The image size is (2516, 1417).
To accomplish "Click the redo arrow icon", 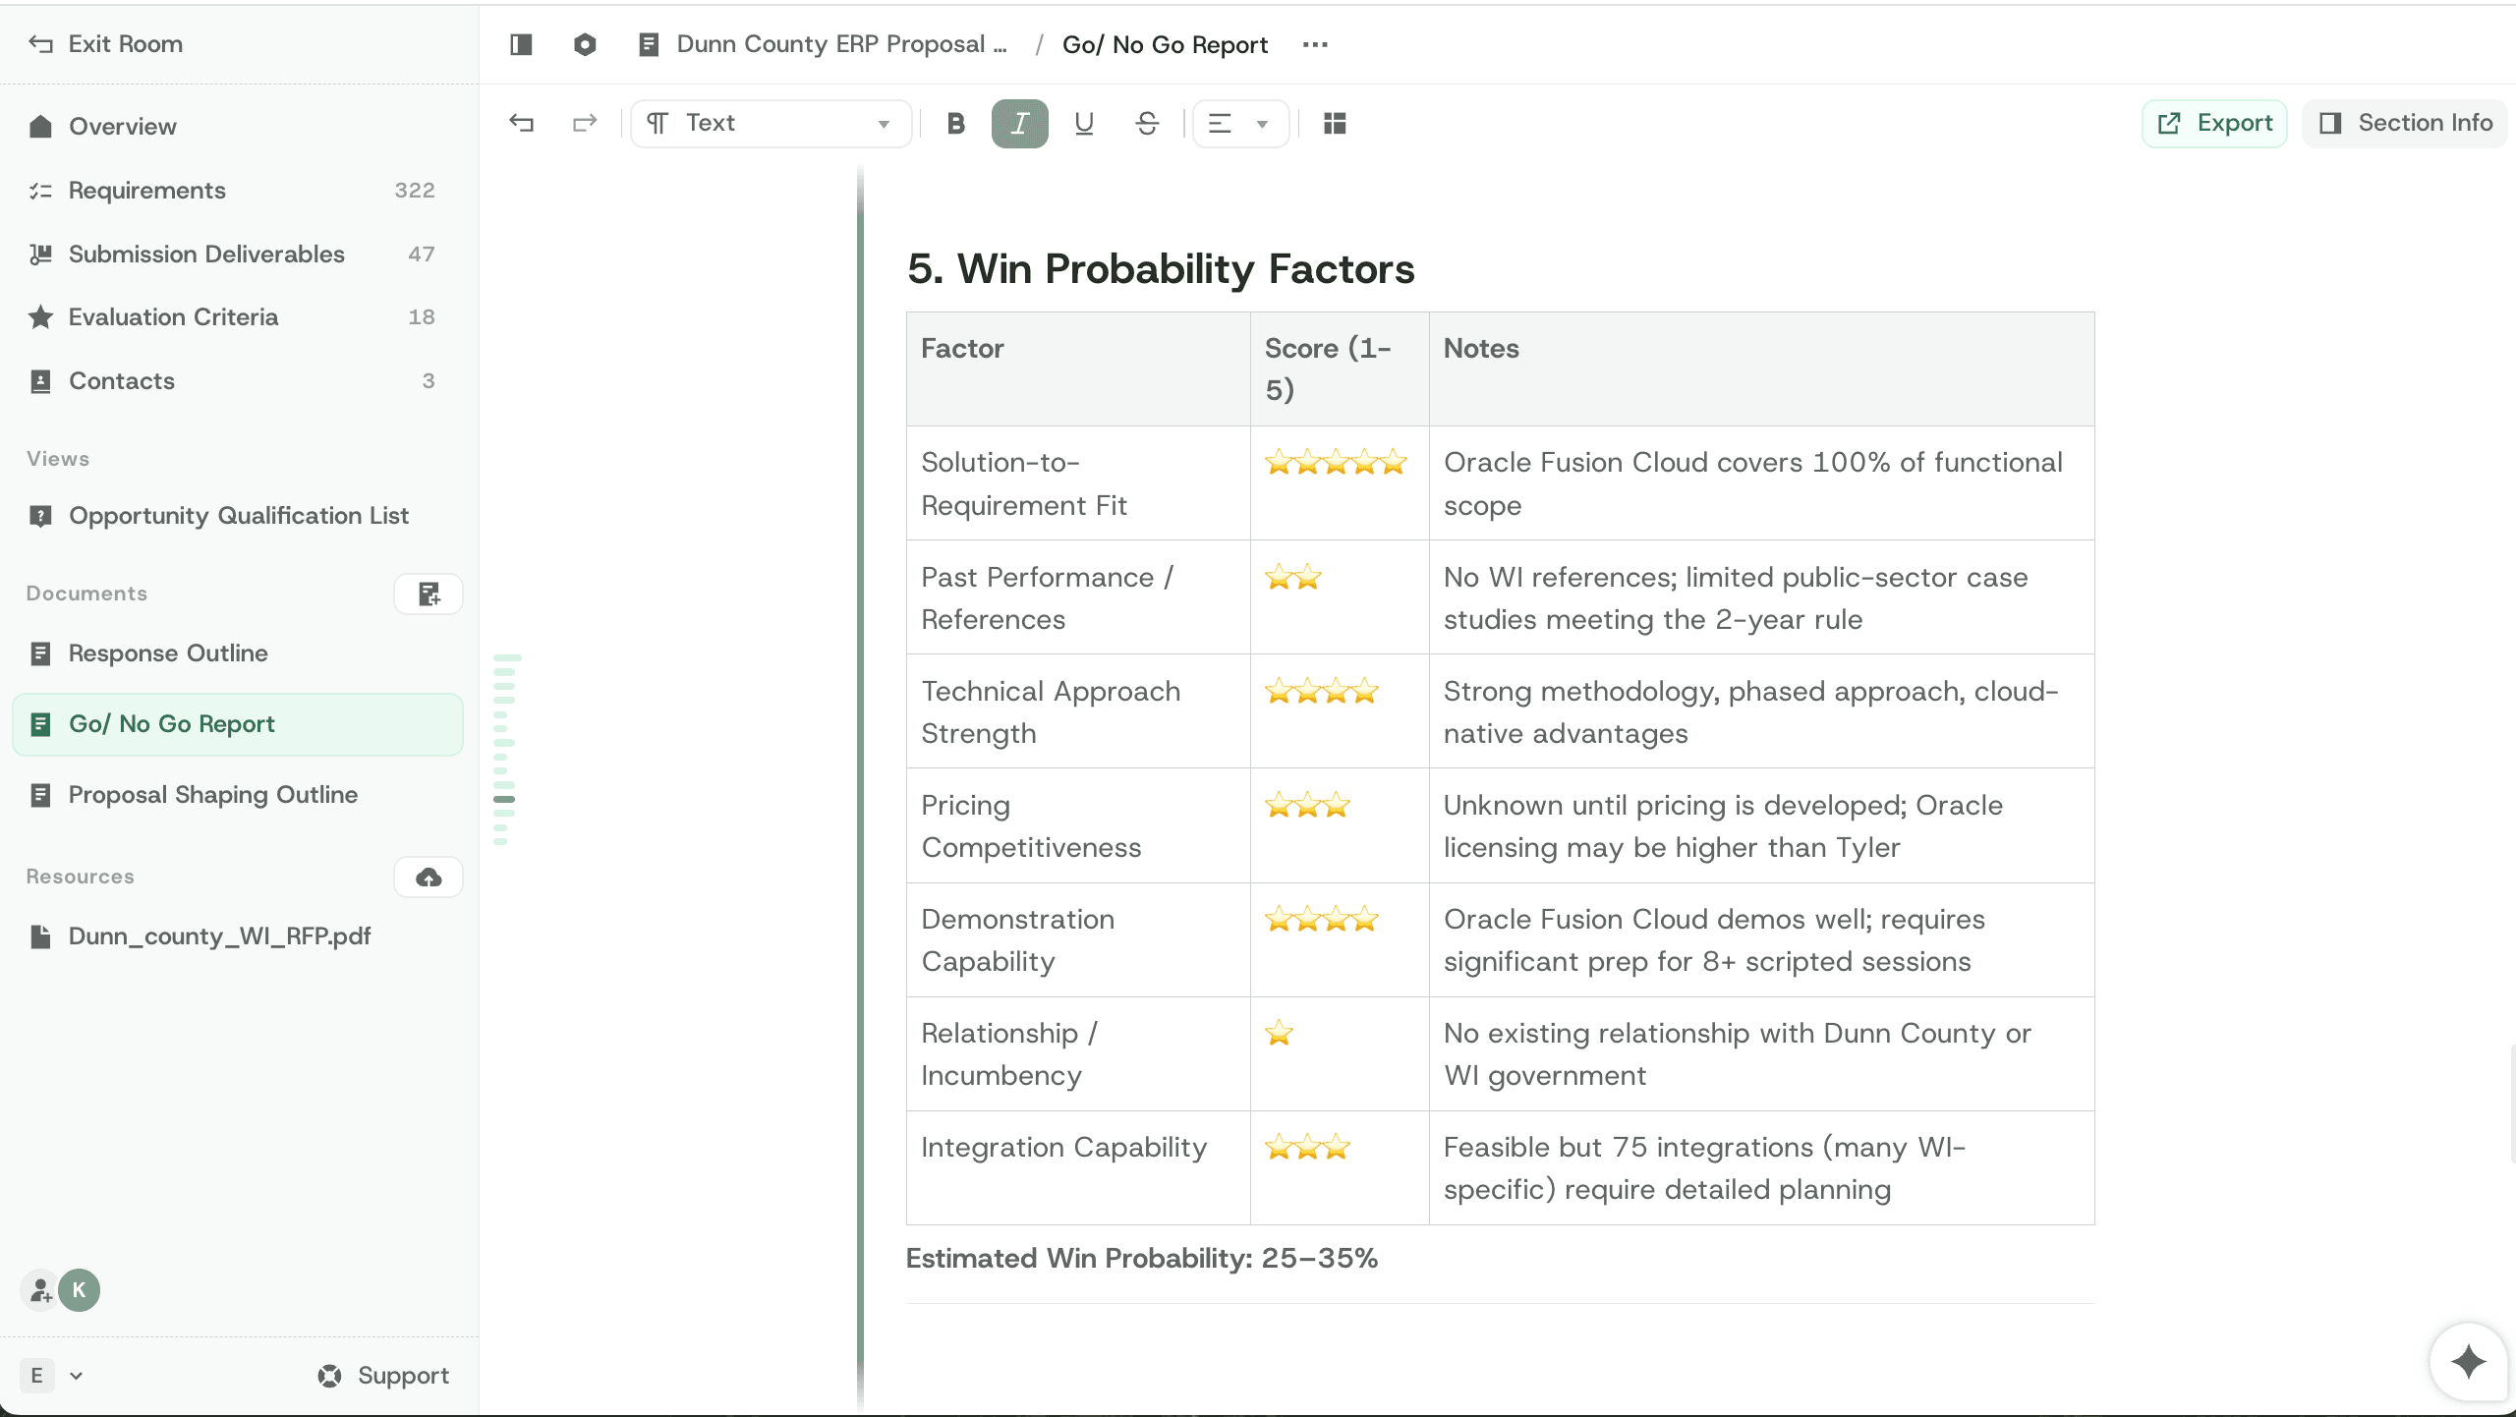I will 585,123.
